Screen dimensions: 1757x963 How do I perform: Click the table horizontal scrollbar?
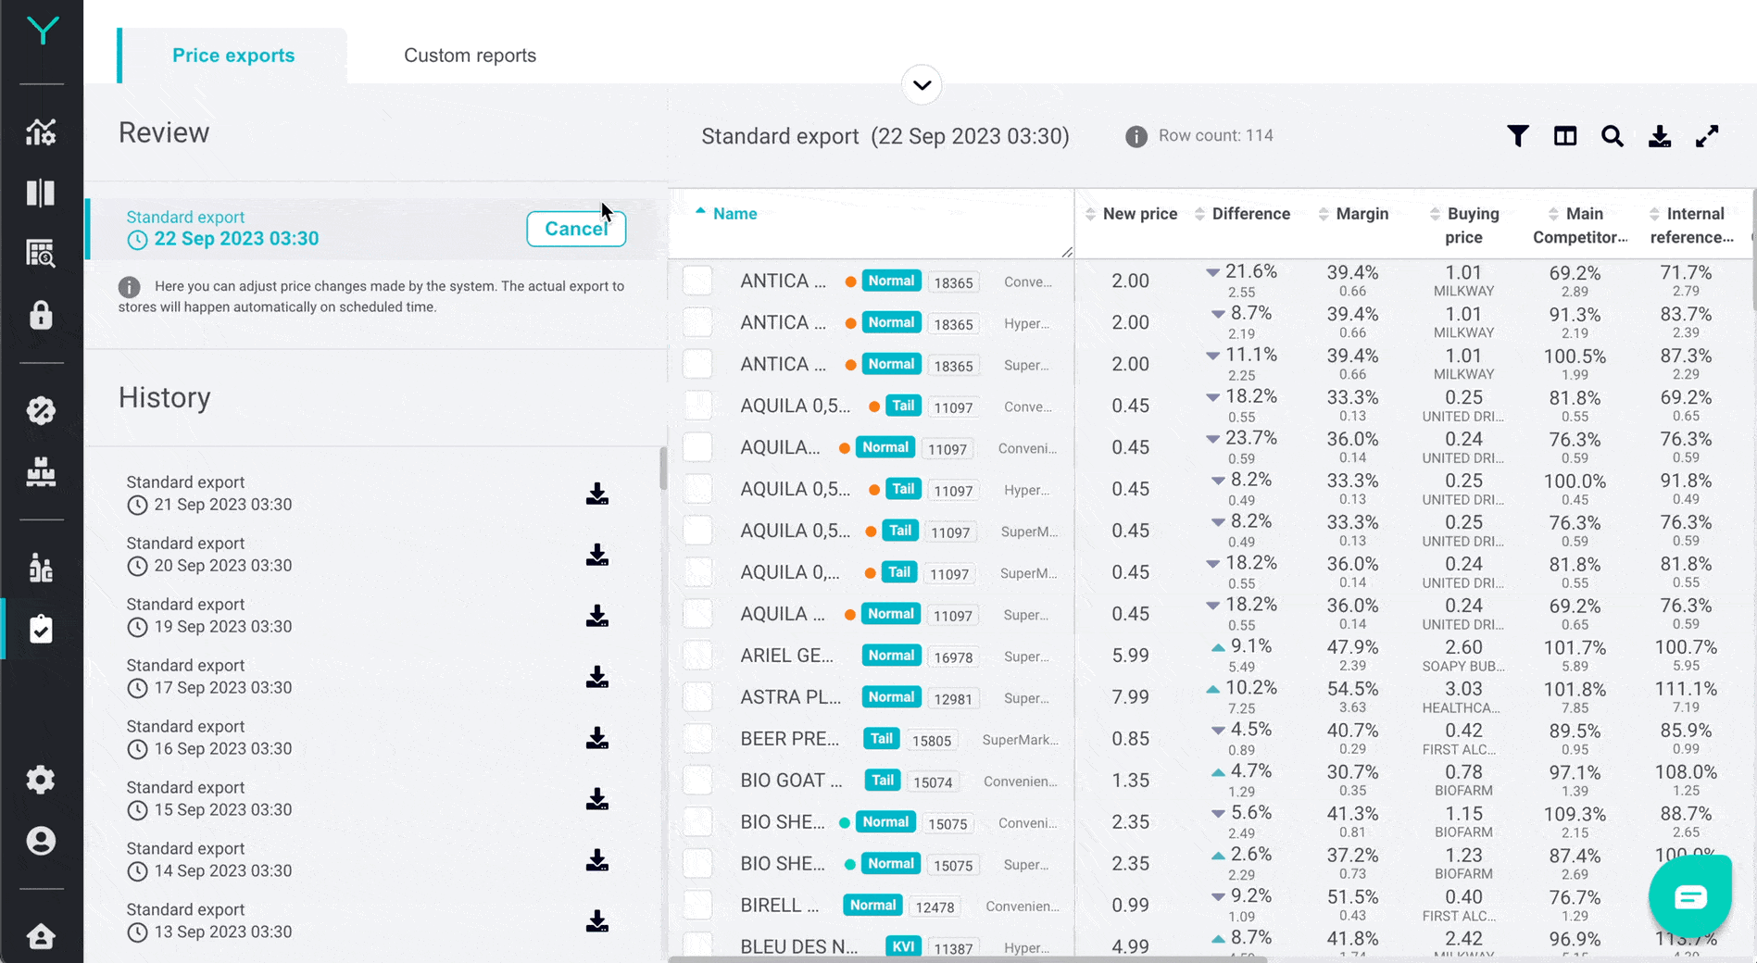tap(967, 959)
